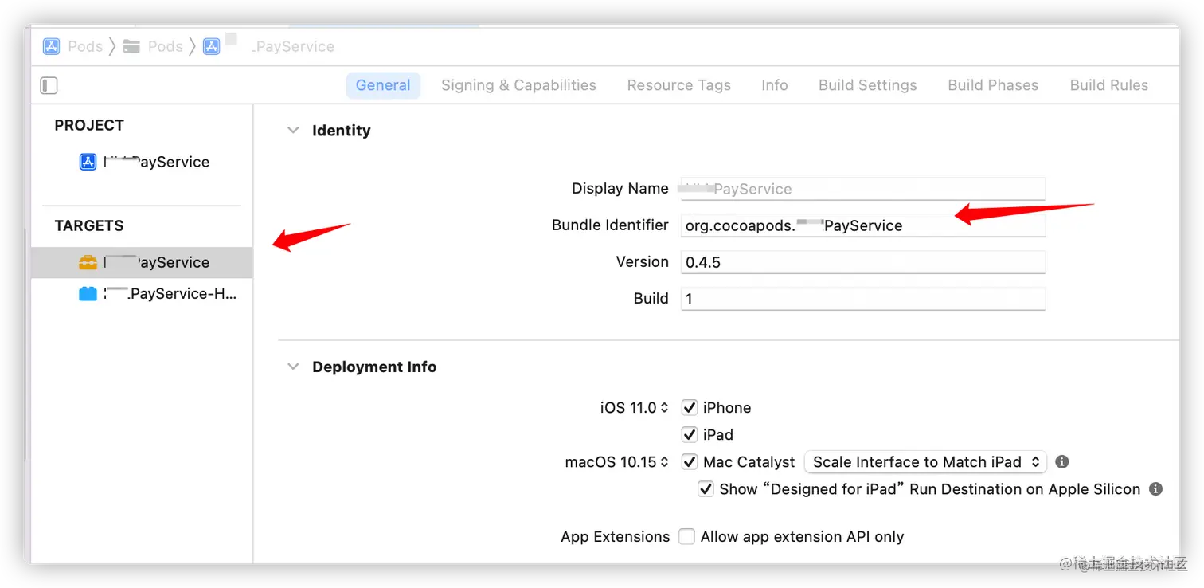Click the Display Name field
1204x588 pixels.
[862, 189]
